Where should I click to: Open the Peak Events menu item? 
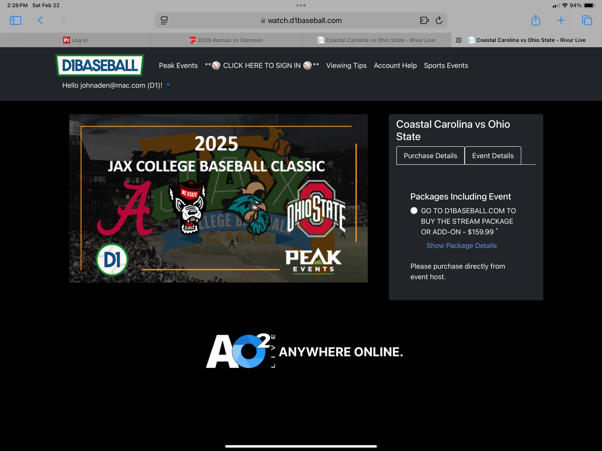pos(178,66)
